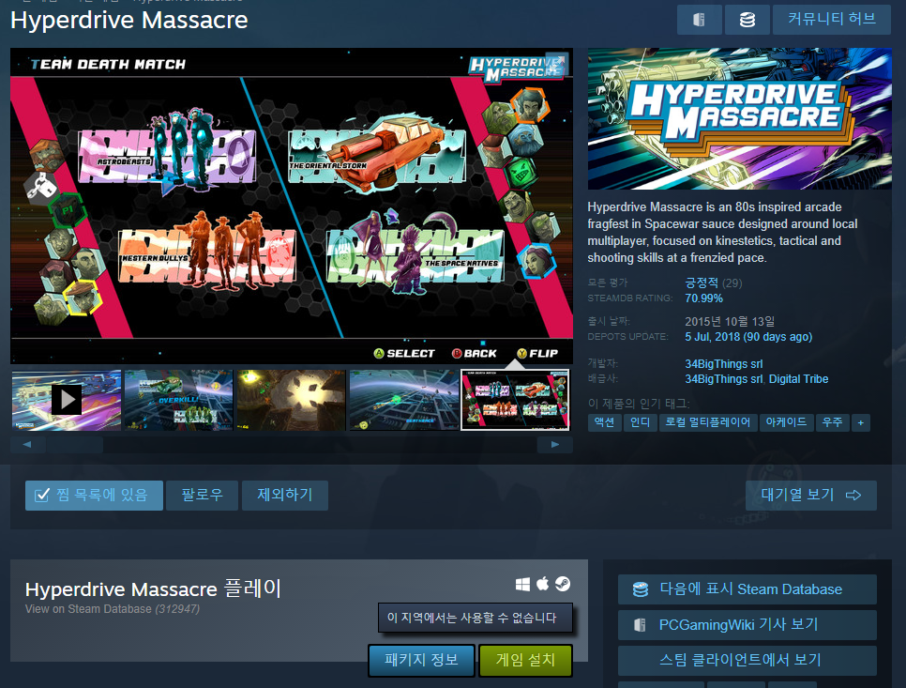Image resolution: width=906 pixels, height=688 pixels.
Task: Play the trailer via the first thumbnail's play icon
Action: (x=66, y=398)
